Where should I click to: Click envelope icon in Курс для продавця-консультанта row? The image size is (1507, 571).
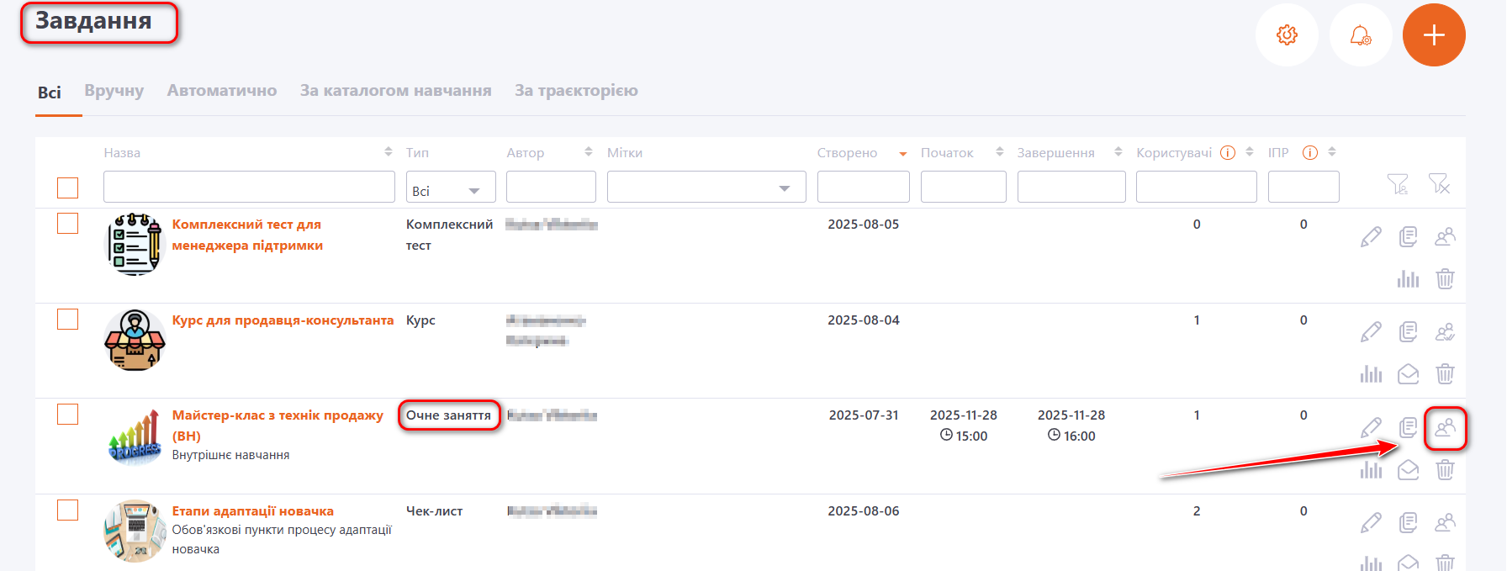1408,373
